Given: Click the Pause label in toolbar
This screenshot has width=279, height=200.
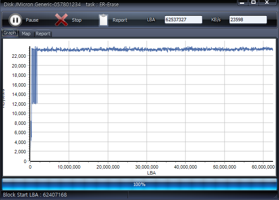Looking at the screenshot, I should [x=32, y=20].
